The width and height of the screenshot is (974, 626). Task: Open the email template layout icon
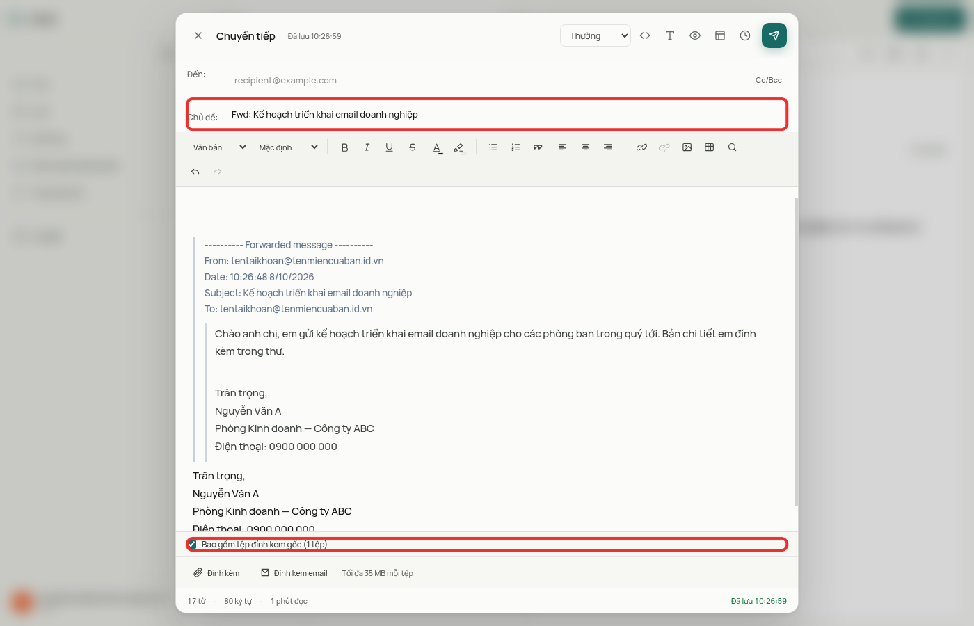(x=720, y=35)
